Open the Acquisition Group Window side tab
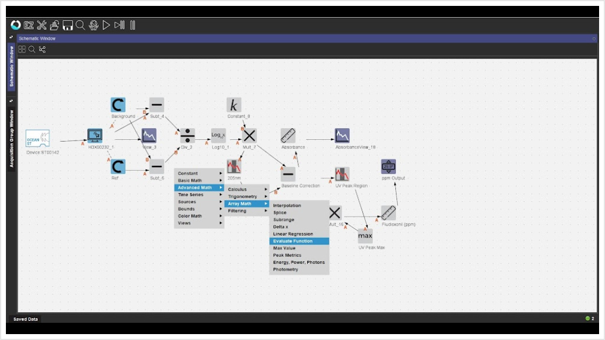 [x=11, y=139]
